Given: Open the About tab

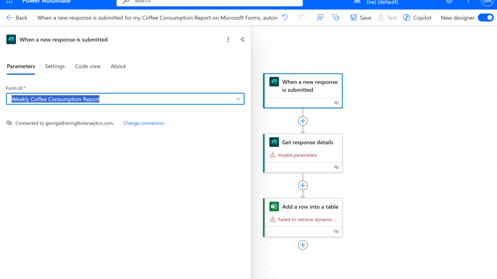Looking at the screenshot, I should pyautogui.click(x=118, y=66).
